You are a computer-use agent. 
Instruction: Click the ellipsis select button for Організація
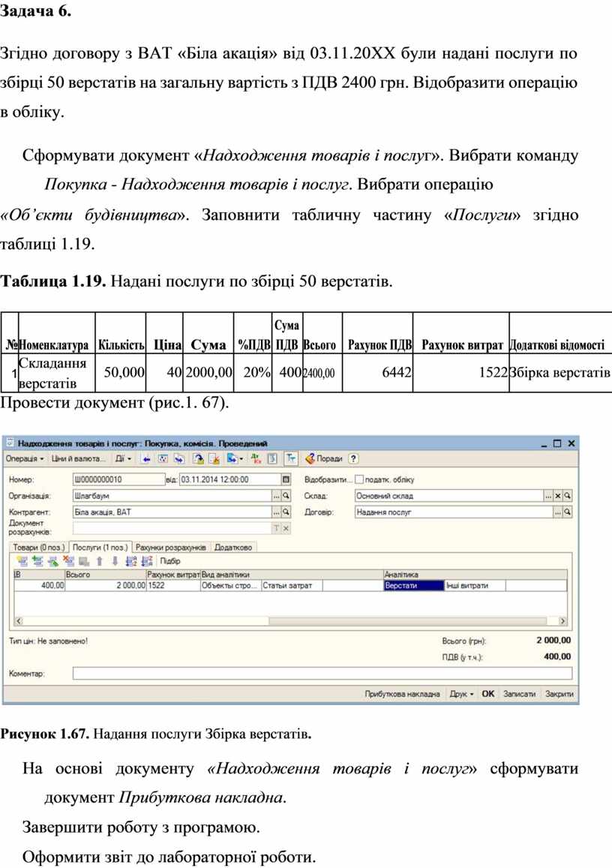pyautogui.click(x=277, y=496)
